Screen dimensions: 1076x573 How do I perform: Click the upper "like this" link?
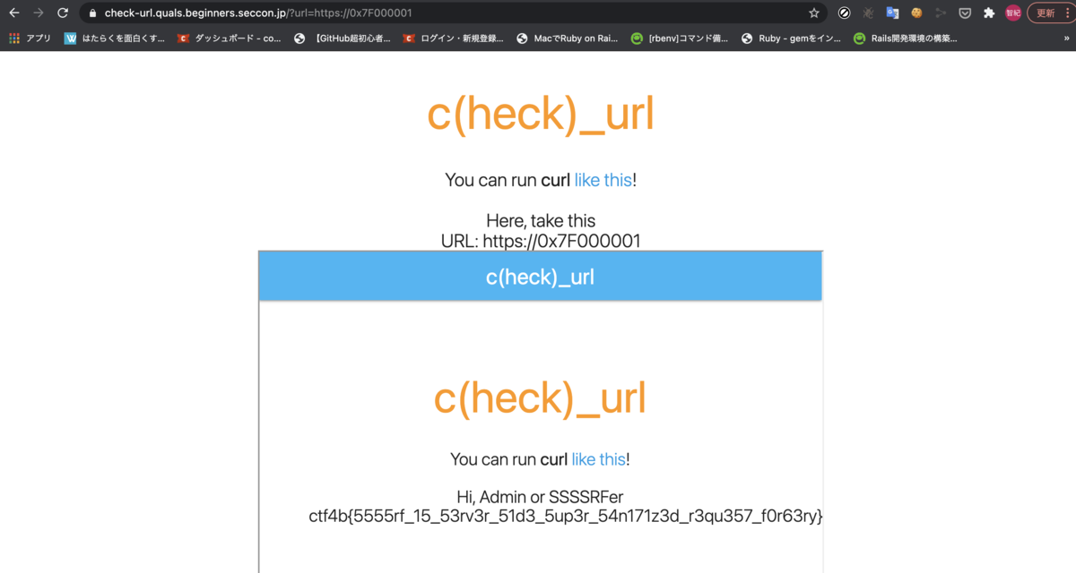pos(603,179)
